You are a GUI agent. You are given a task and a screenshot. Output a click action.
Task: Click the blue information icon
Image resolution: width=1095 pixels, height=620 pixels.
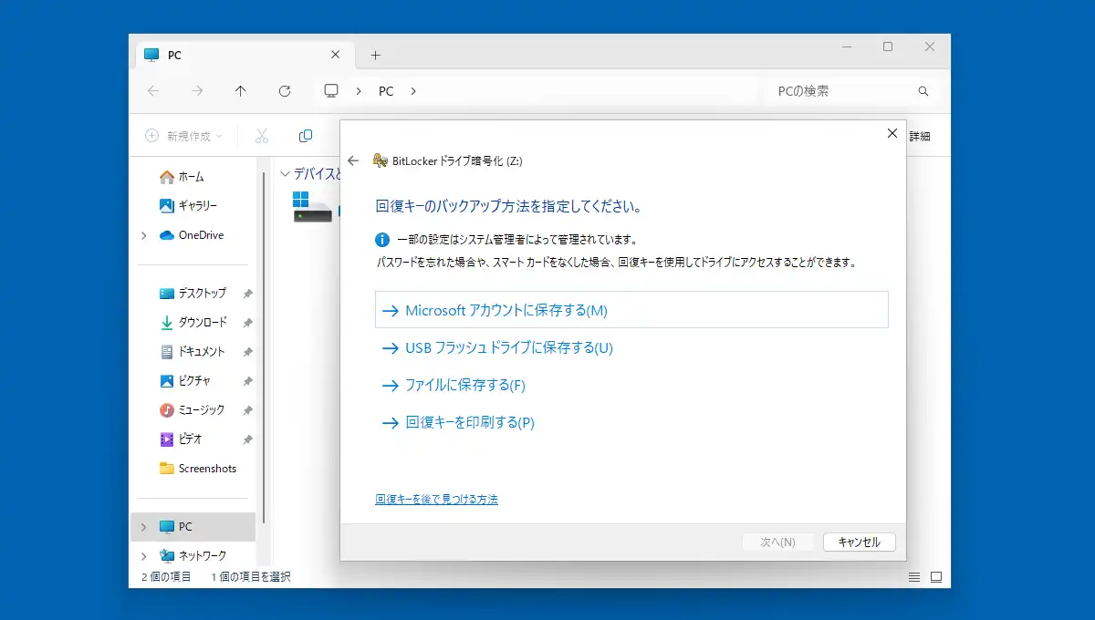382,240
